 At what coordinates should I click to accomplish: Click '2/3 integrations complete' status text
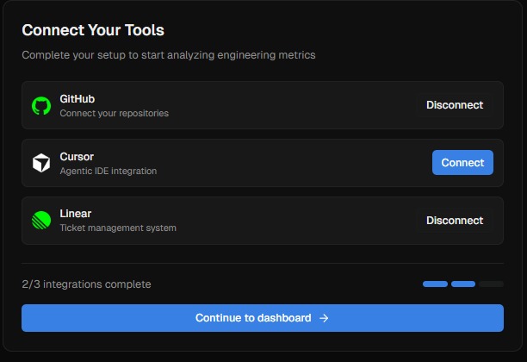(x=86, y=284)
